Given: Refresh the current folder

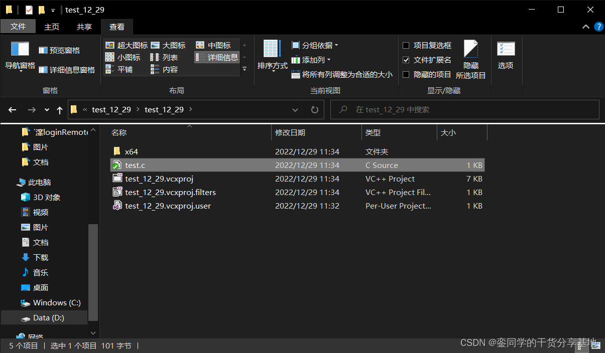Looking at the screenshot, I should coord(315,109).
